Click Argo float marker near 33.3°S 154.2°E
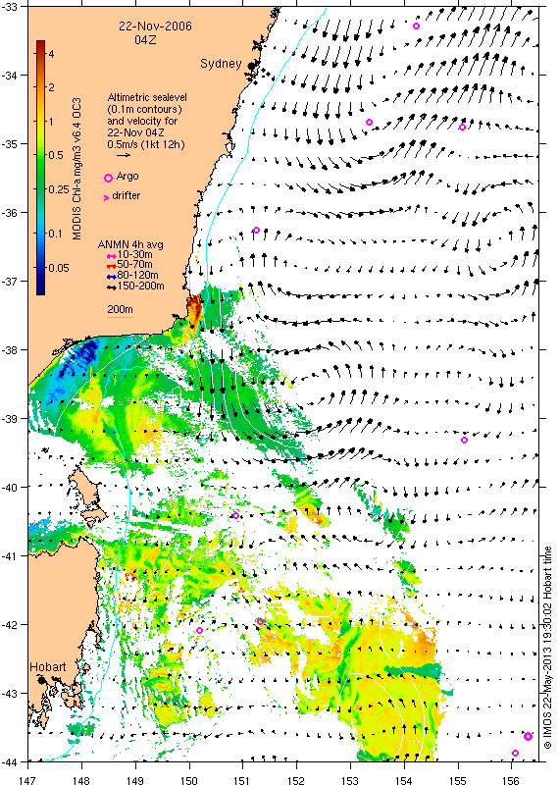 tap(416, 26)
